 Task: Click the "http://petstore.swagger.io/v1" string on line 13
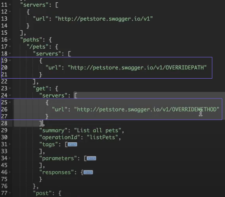coord(104,19)
